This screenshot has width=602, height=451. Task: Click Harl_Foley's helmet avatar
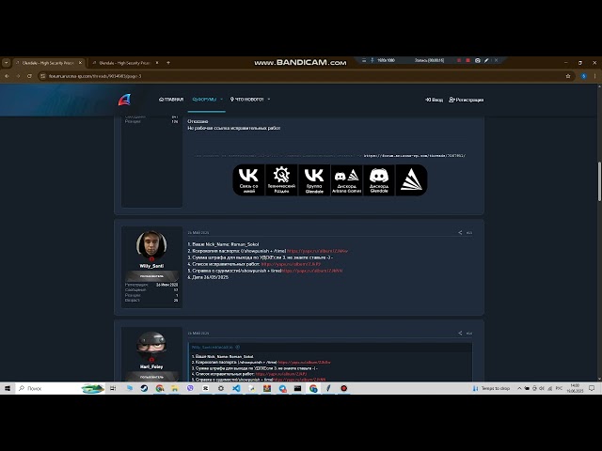tap(151, 345)
